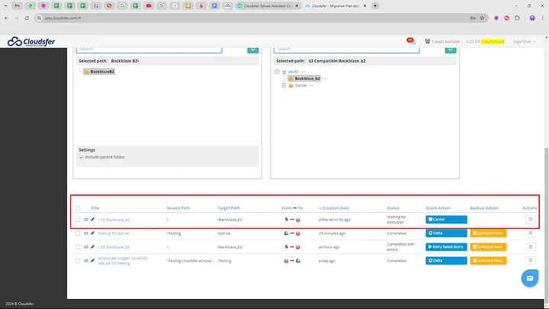Click Retry failed items button
This screenshot has height=309, width=549.
click(446, 246)
